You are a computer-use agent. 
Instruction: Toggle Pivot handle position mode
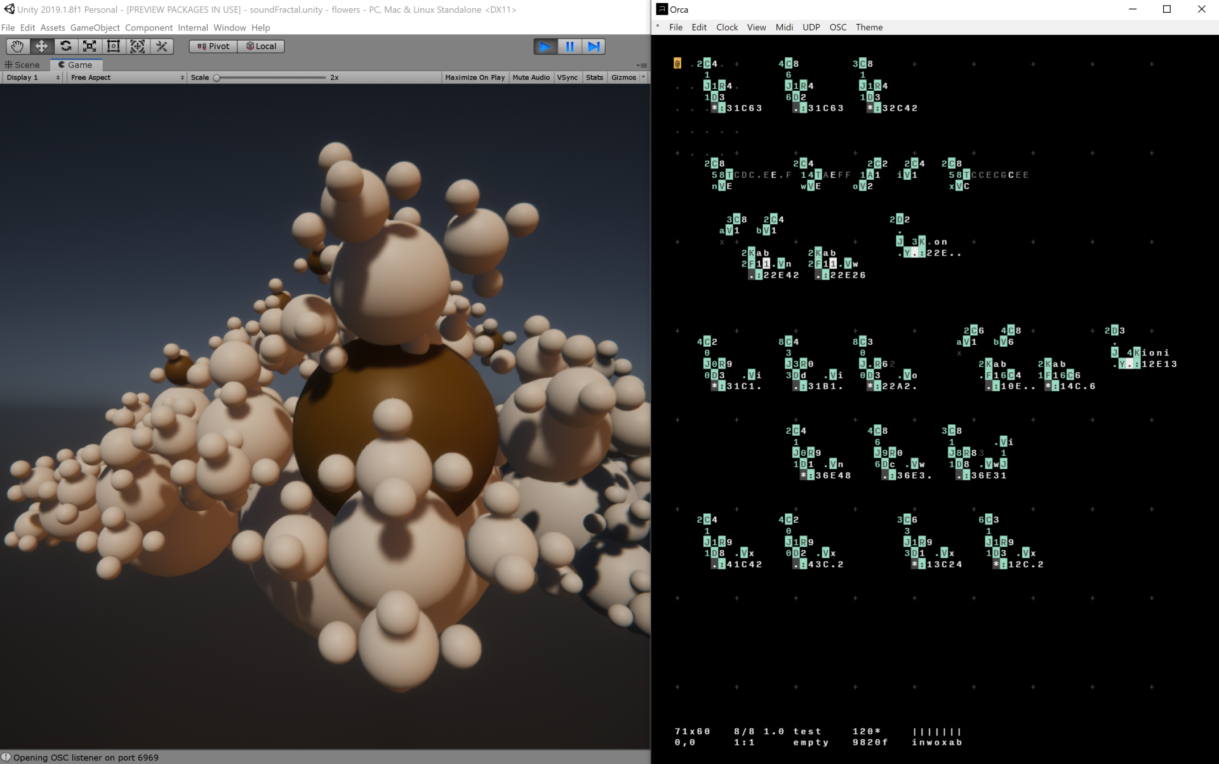pos(213,46)
